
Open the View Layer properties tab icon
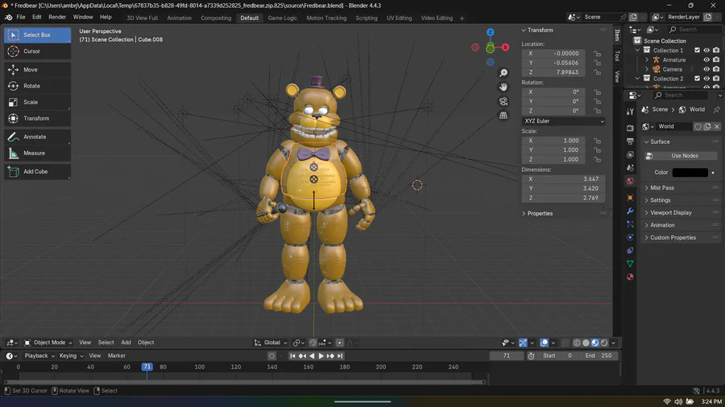[630, 154]
